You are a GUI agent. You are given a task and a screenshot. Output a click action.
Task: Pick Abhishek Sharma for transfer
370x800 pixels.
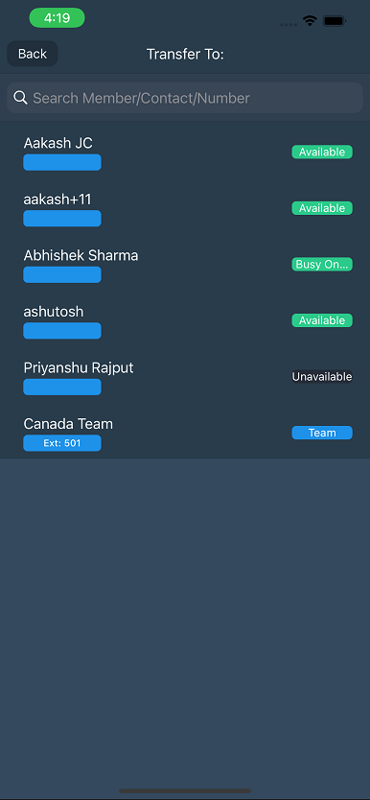(185, 265)
